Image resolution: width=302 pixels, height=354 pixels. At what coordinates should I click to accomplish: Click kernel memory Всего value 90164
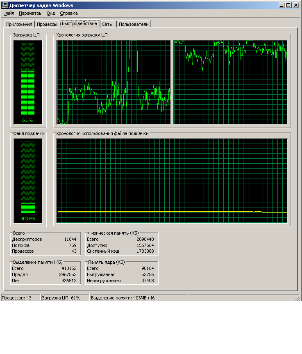148,268
